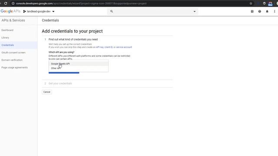Open Page usage agreements

14,68
